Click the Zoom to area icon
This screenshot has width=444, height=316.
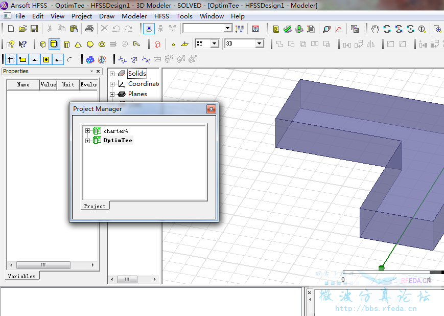coord(437,29)
